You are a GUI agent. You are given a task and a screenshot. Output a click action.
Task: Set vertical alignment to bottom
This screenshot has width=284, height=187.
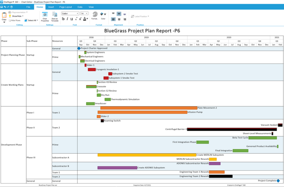pyautogui.click(x=125, y=14)
